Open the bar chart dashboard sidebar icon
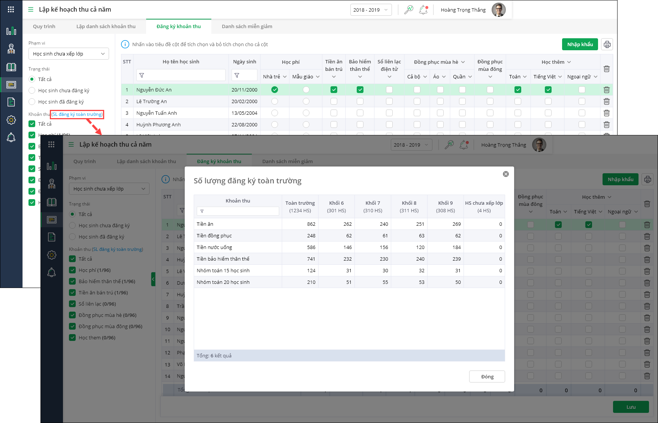Image resolution: width=658 pixels, height=423 pixels. [x=11, y=31]
